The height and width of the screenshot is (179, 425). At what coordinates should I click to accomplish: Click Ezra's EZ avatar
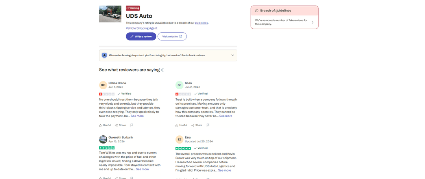pyautogui.click(x=179, y=140)
